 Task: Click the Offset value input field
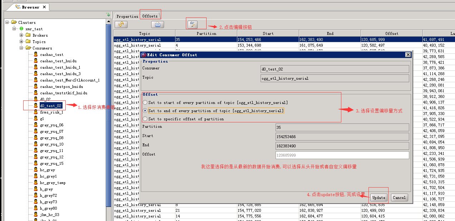click(x=342, y=155)
